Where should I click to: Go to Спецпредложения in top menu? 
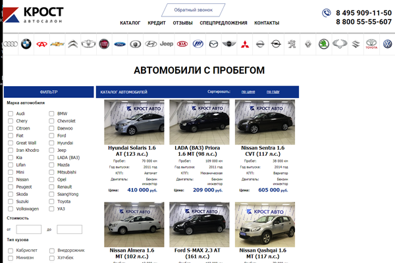(223, 23)
